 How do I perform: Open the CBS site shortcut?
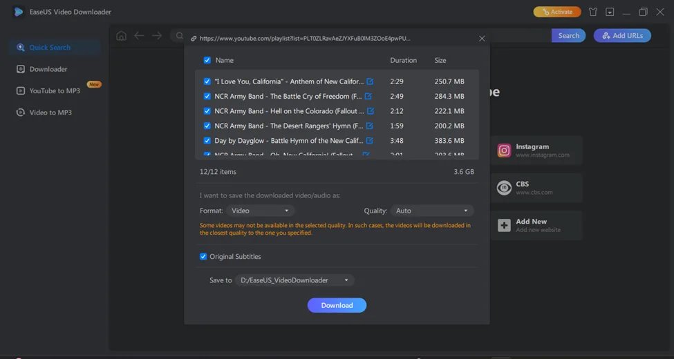click(536, 188)
